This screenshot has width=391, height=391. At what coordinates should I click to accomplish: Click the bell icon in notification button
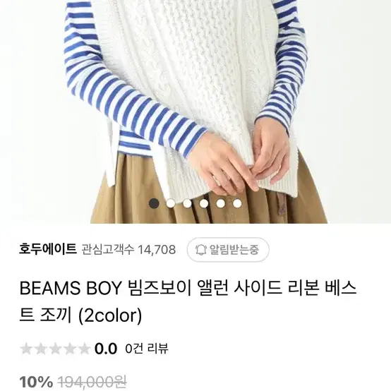pyautogui.click(x=200, y=250)
